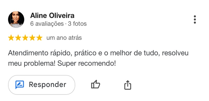Click the share review icon
209x101 pixels.
128,85
